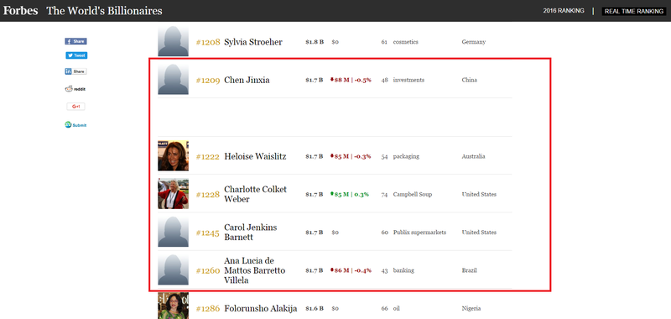Viewport: 671px width, 319px height.
Task: Open Carol Jenkins Barnett's profile
Action: pos(250,233)
